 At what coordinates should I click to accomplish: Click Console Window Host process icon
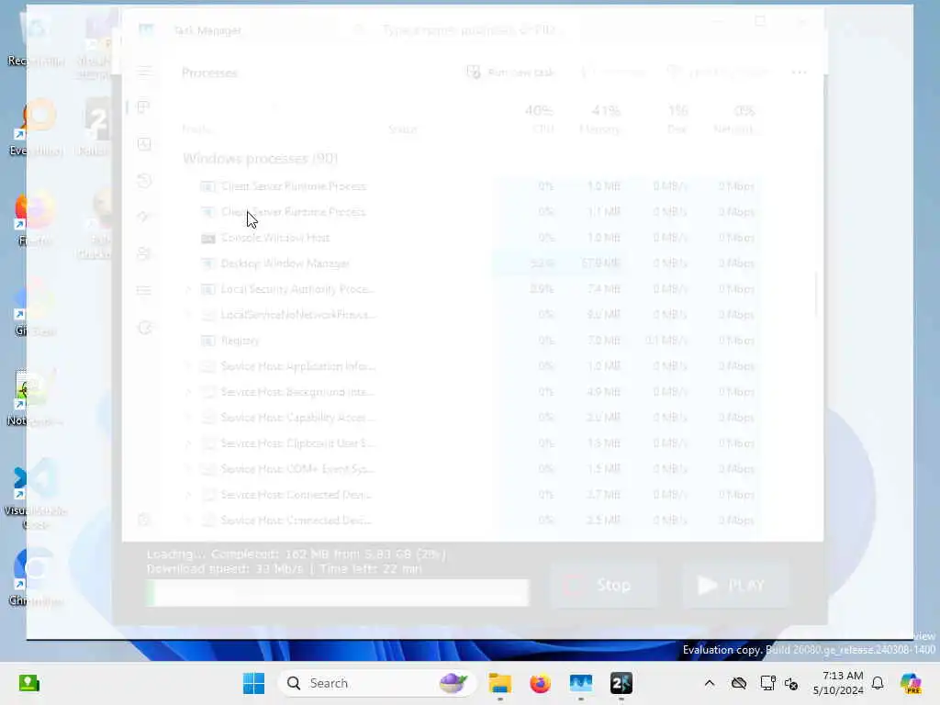pos(208,238)
